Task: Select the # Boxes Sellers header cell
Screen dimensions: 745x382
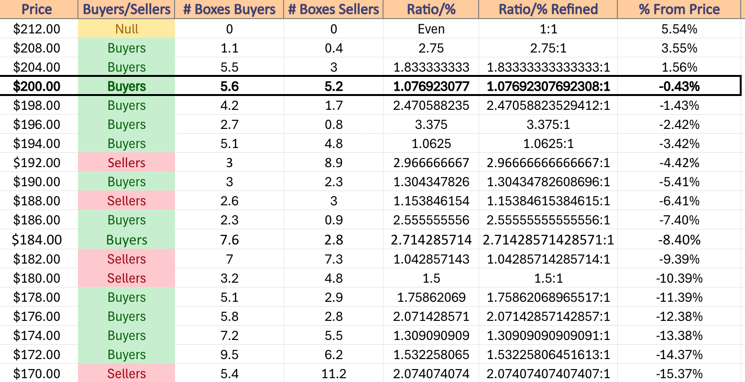Action: pos(333,10)
